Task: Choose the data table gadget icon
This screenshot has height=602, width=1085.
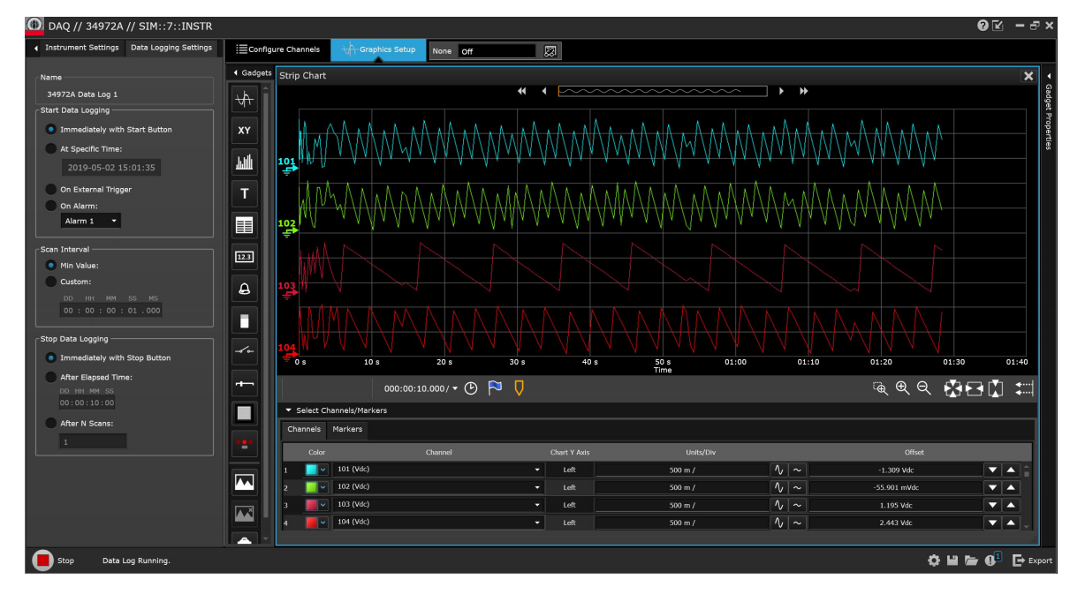Action: point(245,226)
